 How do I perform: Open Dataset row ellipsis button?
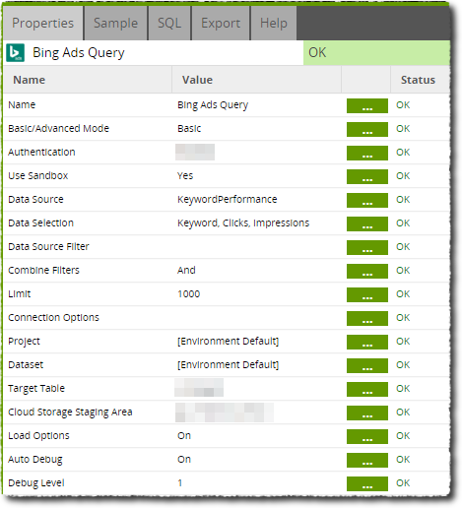(367, 365)
